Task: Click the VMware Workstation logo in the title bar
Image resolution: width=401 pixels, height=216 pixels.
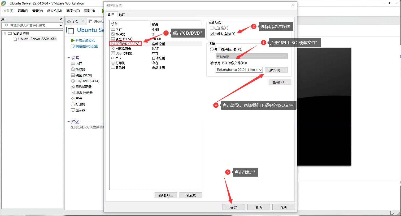Action: point(3,3)
